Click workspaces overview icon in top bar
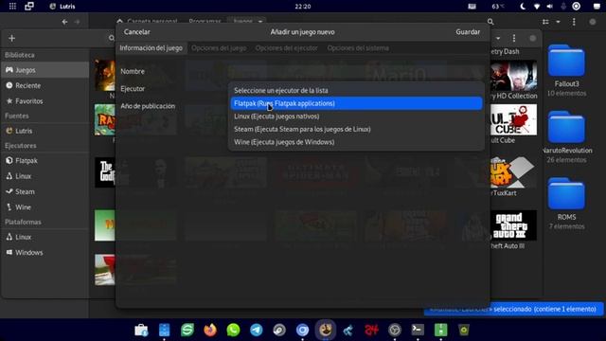 tap(29, 7)
